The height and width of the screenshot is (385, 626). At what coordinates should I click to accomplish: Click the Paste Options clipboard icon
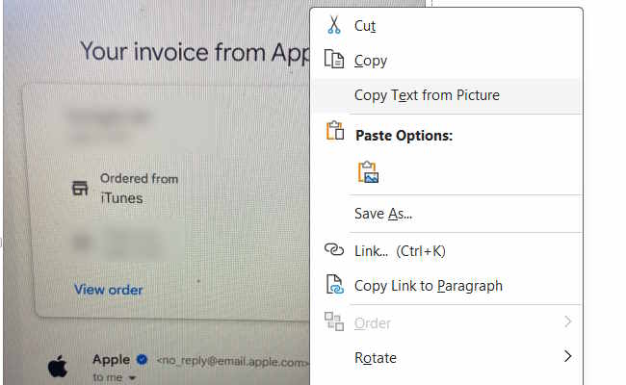(335, 131)
